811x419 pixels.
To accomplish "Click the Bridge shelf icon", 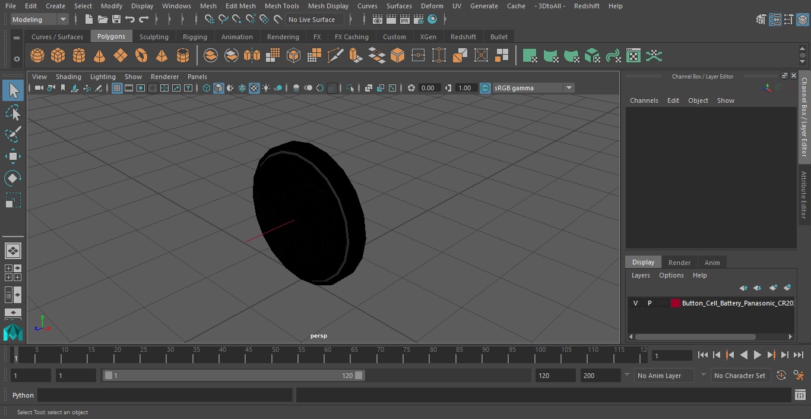I will [376, 56].
